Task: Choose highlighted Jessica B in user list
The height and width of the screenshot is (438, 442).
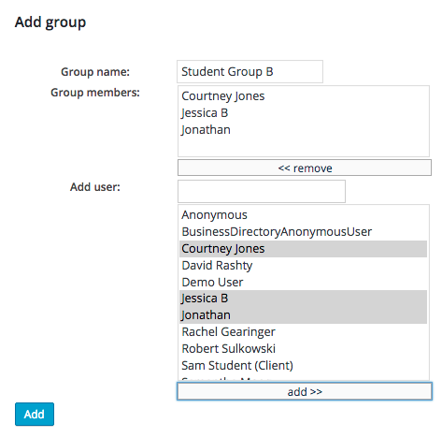Action: click(303, 299)
